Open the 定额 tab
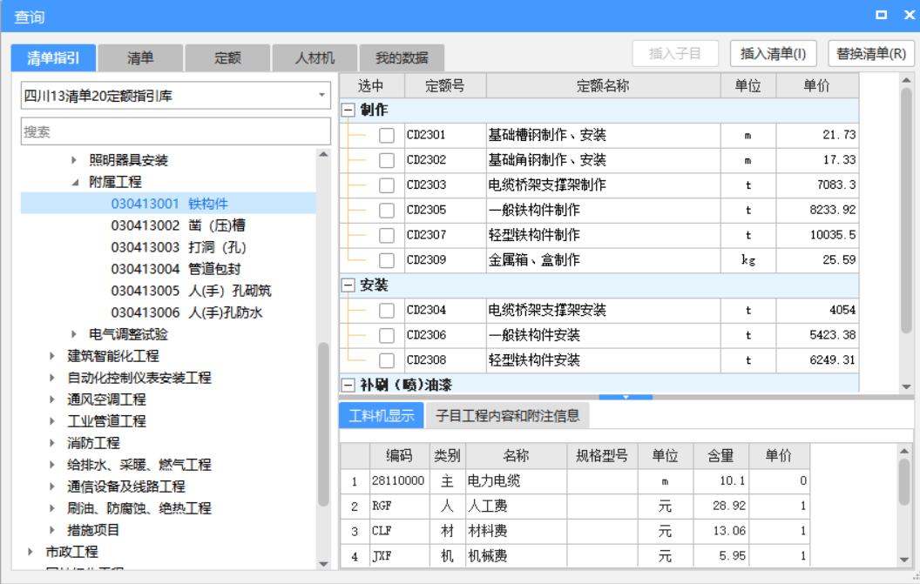The image size is (920, 584). tap(227, 58)
